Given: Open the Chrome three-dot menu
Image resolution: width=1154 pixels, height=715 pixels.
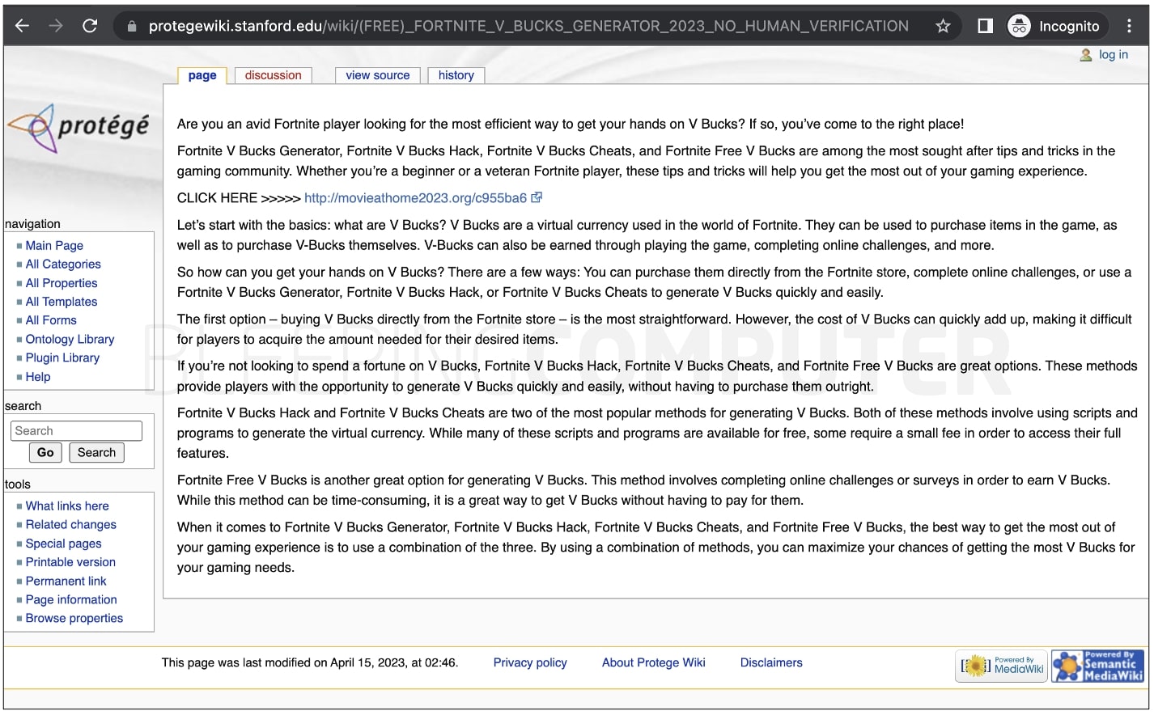Looking at the screenshot, I should (1129, 26).
